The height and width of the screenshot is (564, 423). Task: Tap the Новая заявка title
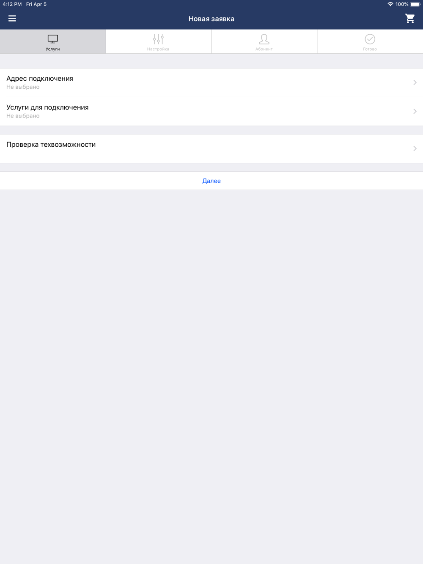pyautogui.click(x=211, y=19)
